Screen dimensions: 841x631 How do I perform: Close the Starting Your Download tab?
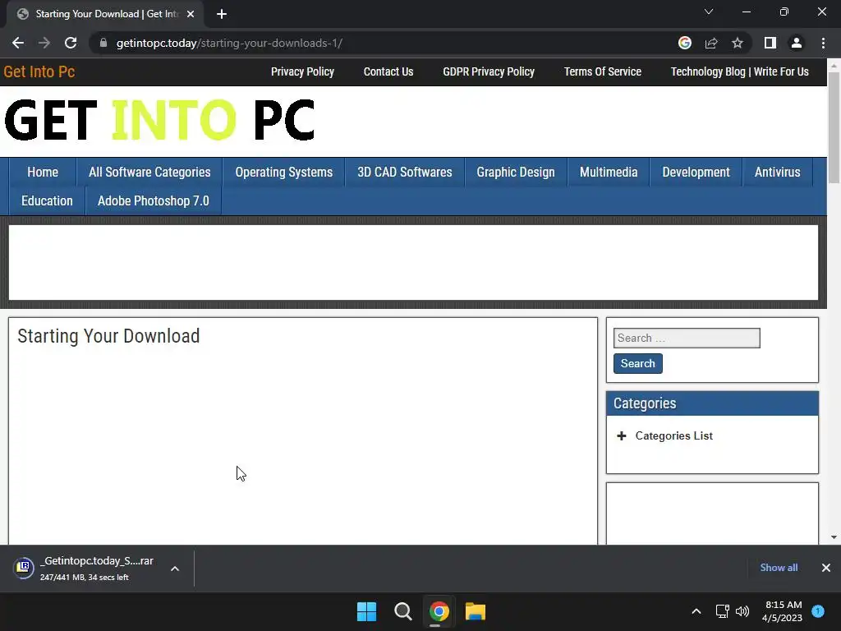[x=191, y=14]
